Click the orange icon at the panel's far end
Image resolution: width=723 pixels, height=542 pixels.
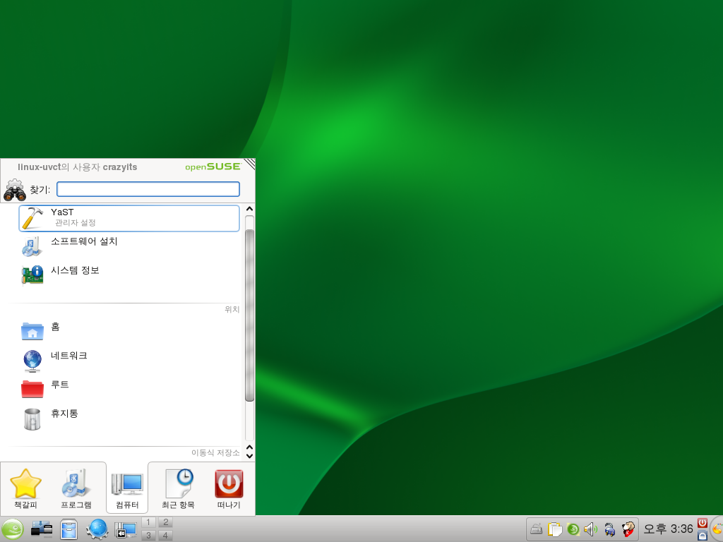717,529
